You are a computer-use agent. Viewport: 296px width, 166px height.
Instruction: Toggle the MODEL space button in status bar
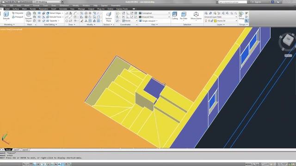click(x=248, y=164)
